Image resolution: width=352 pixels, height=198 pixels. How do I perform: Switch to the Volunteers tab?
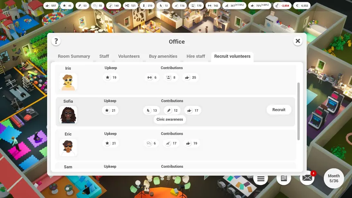click(129, 56)
